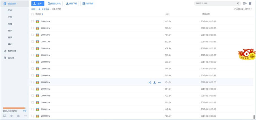Select the checkbox for 200002.rar

click(33, 102)
